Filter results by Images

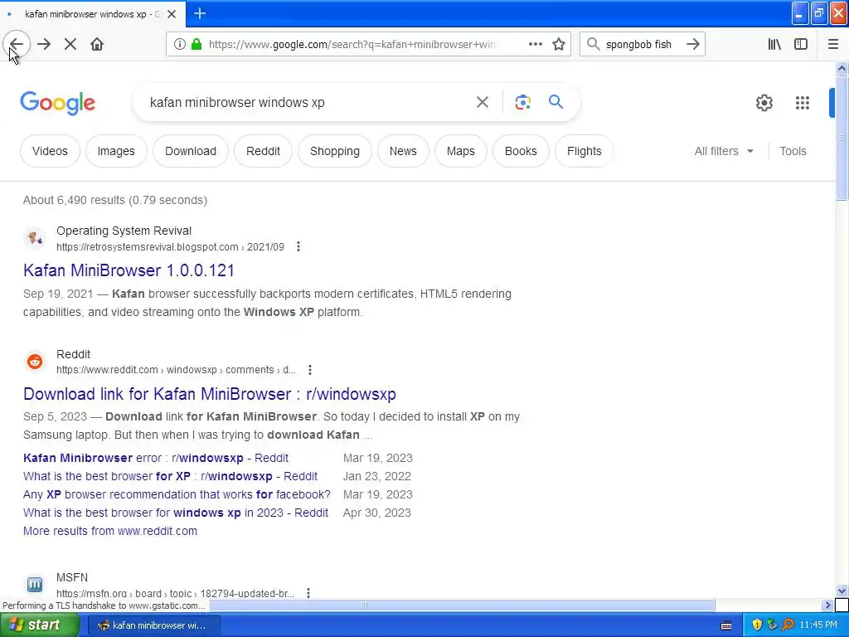(116, 151)
